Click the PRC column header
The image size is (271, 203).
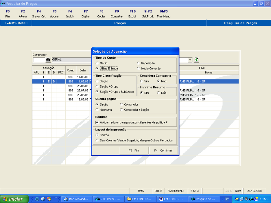click(61, 72)
